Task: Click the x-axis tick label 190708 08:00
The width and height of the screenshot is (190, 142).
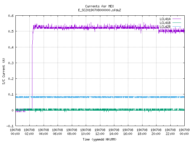Action: tap(72, 132)
